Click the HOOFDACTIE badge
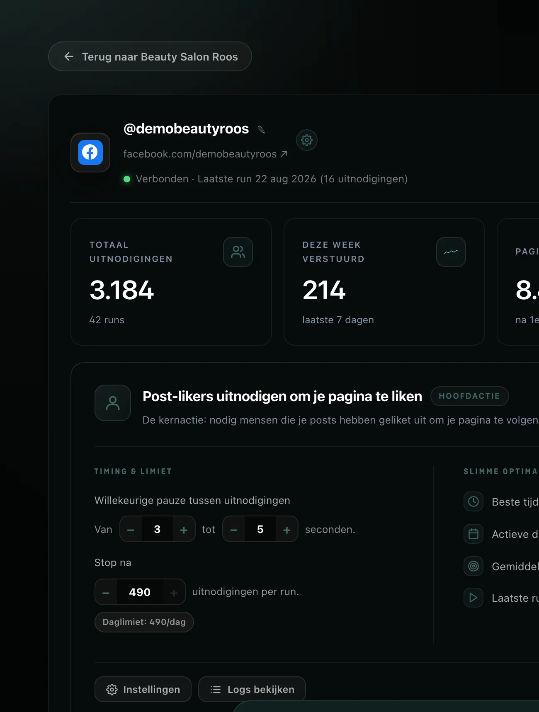The width and height of the screenshot is (539, 712). (x=470, y=396)
